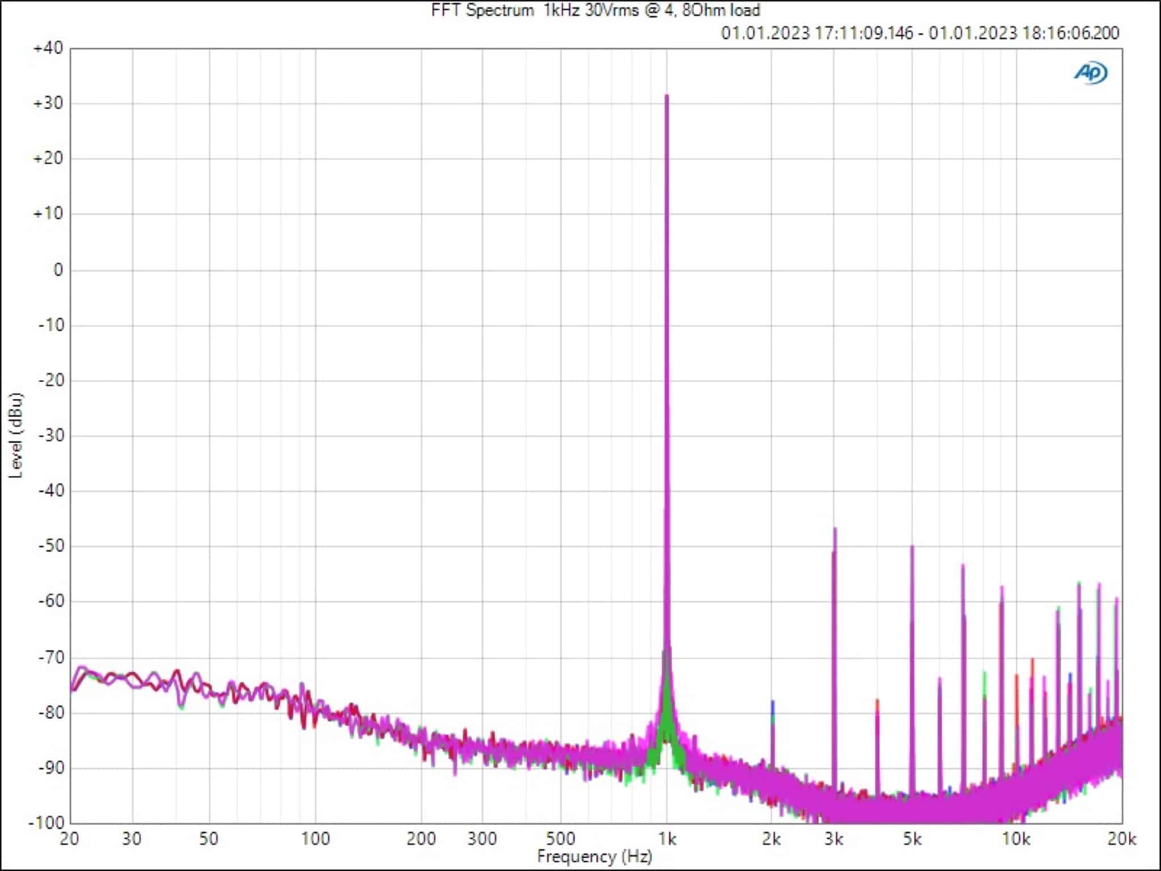Click the 500 Hz frequency tick label
Viewport: 1161px width, 871px height.
pyautogui.click(x=560, y=839)
